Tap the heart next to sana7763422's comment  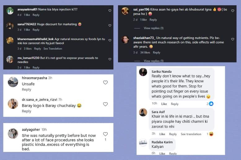110,25
